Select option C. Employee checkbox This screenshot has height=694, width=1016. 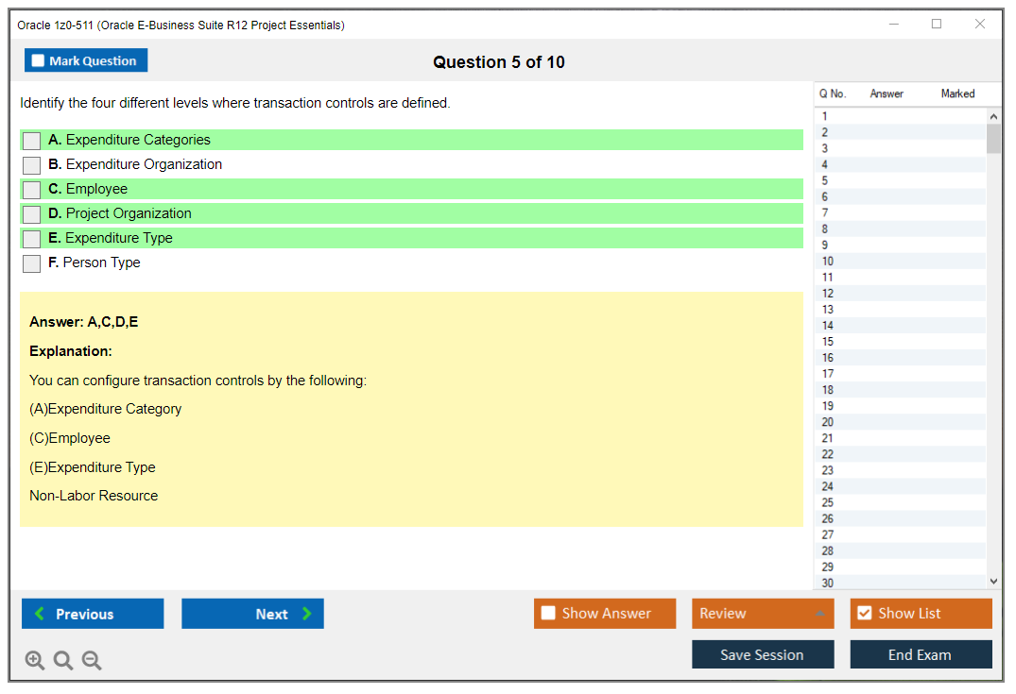(32, 190)
